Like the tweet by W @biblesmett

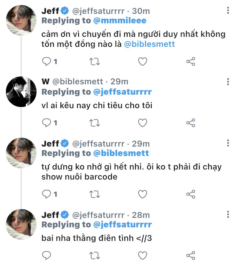pos(143,123)
